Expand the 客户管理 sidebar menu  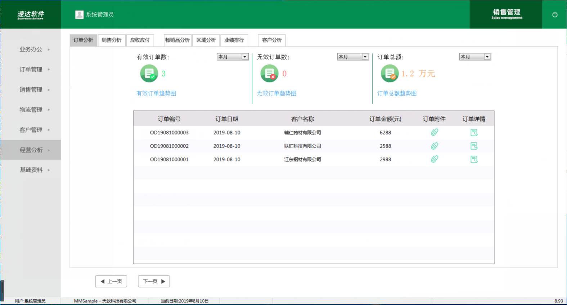[31, 130]
